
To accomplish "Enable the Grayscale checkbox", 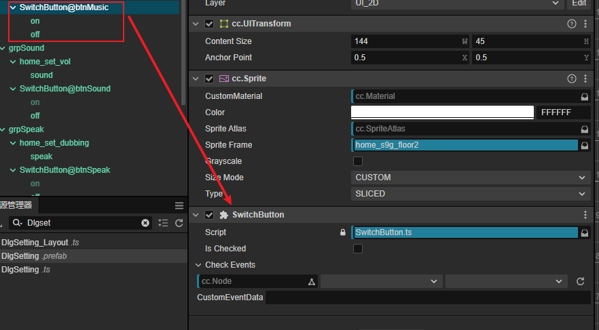I will 358,161.
